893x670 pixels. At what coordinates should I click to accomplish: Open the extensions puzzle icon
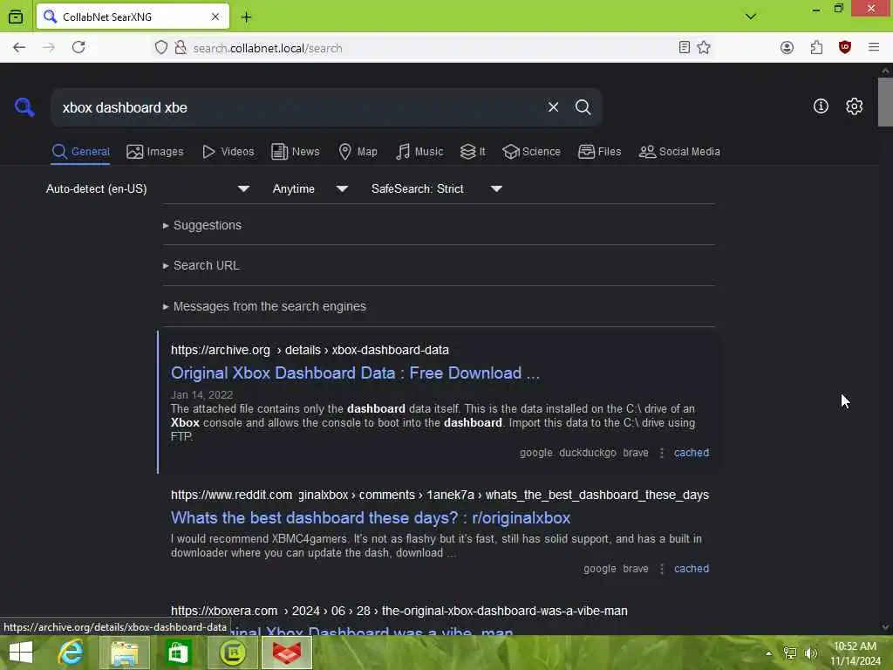tap(816, 48)
